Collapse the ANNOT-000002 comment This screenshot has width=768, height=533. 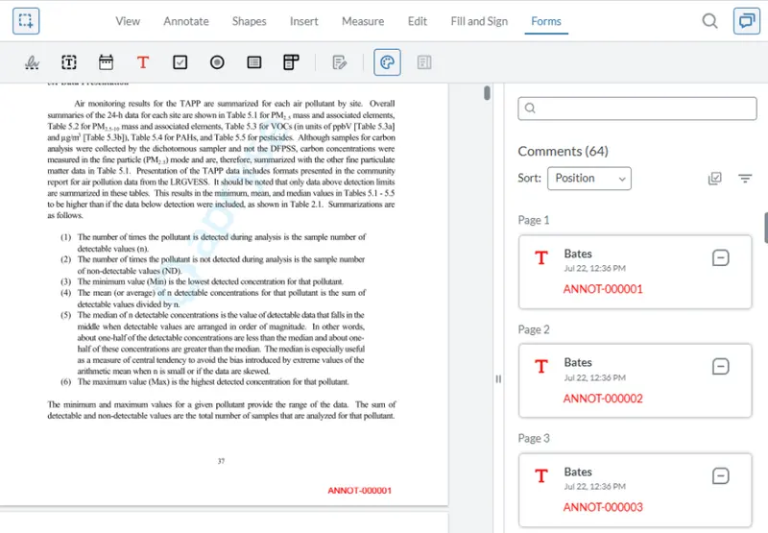click(x=721, y=367)
